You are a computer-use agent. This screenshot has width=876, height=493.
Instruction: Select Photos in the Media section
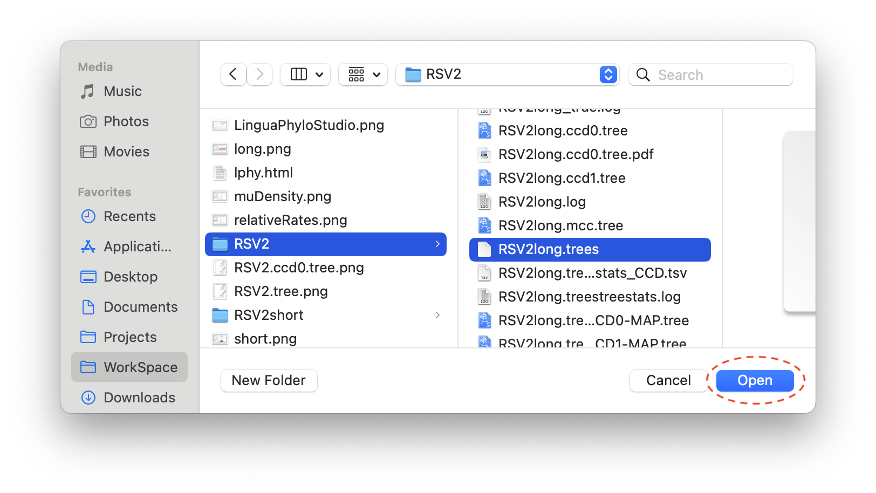(126, 121)
